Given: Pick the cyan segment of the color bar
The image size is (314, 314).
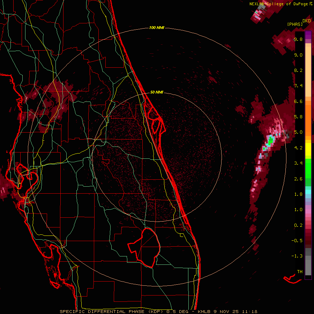Looking at the screenshot, I should coord(308,192).
